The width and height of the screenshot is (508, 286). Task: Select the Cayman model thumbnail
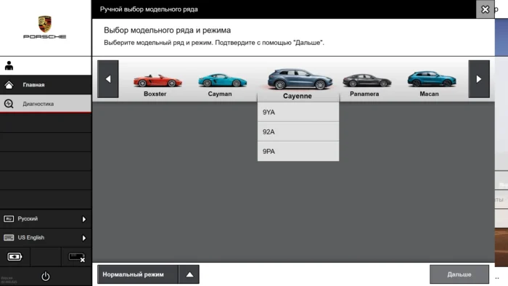tap(222, 81)
